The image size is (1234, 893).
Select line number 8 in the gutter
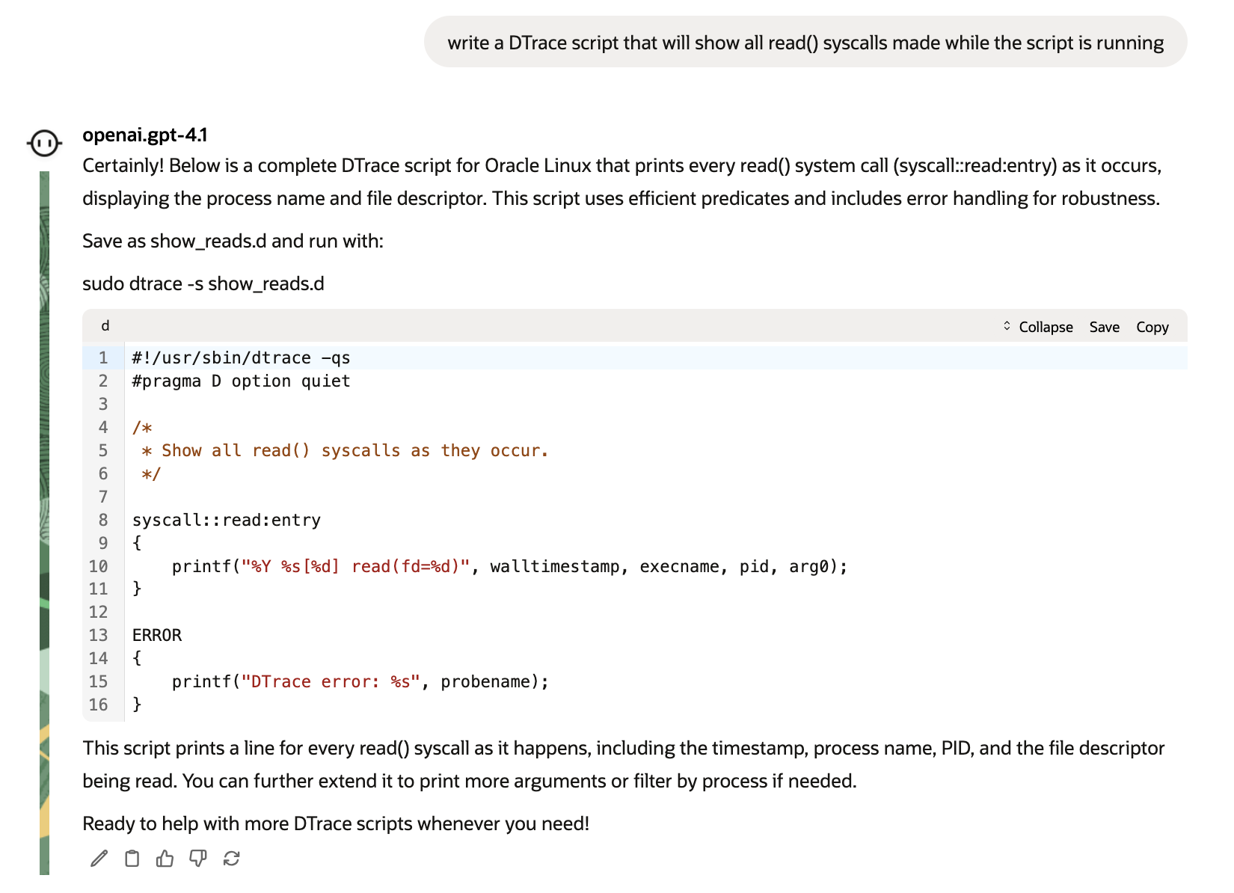[x=102, y=521]
